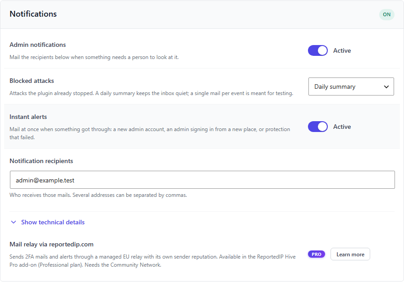Click the Notifications heading
This screenshot has height=282, width=404.
click(x=33, y=14)
